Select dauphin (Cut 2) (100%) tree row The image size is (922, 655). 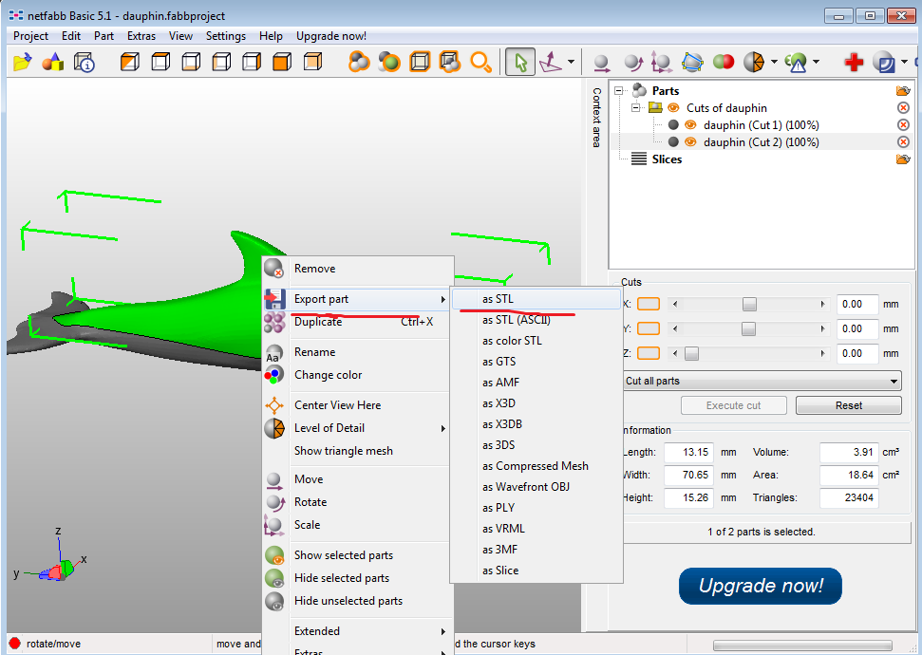pyautogui.click(x=761, y=141)
